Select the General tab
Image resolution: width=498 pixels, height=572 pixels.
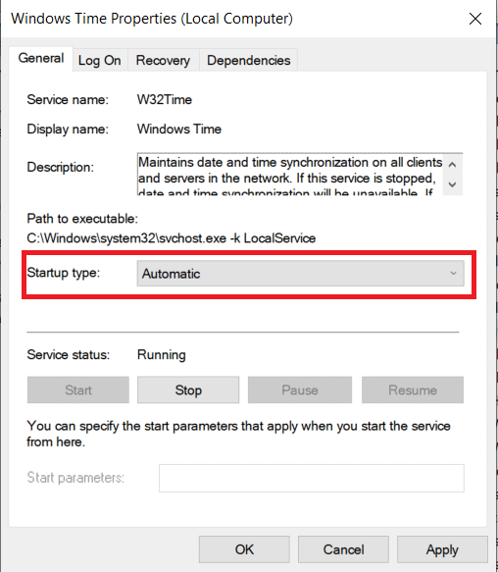(41, 58)
